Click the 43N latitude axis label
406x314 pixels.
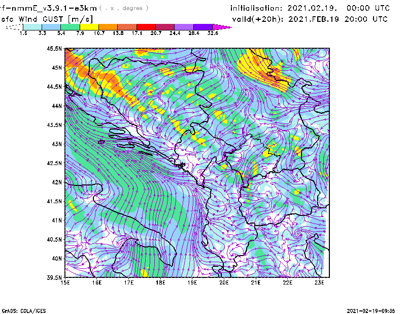click(57, 144)
